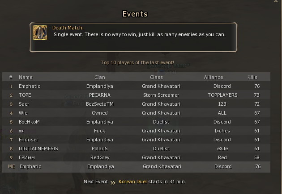Sort by the Kills column header
Image resolution: width=282 pixels, height=194 pixels.
(252, 77)
